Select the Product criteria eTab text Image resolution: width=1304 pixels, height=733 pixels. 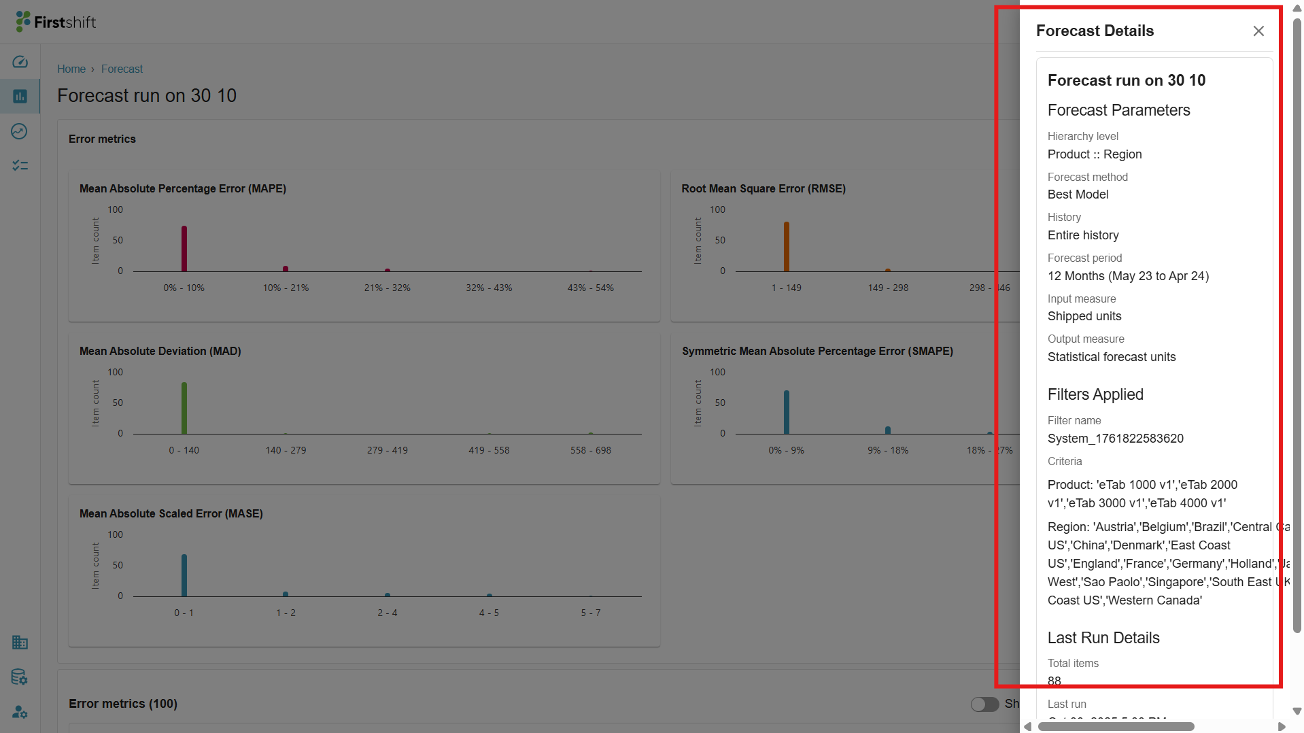pyautogui.click(x=1142, y=494)
